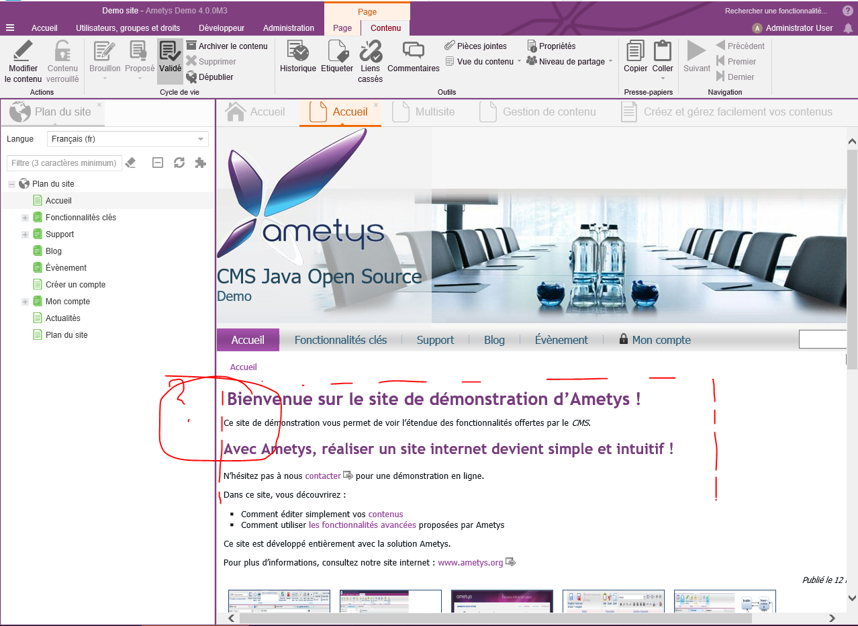
Task: Click the www.ametys.org link
Action: pyautogui.click(x=471, y=562)
